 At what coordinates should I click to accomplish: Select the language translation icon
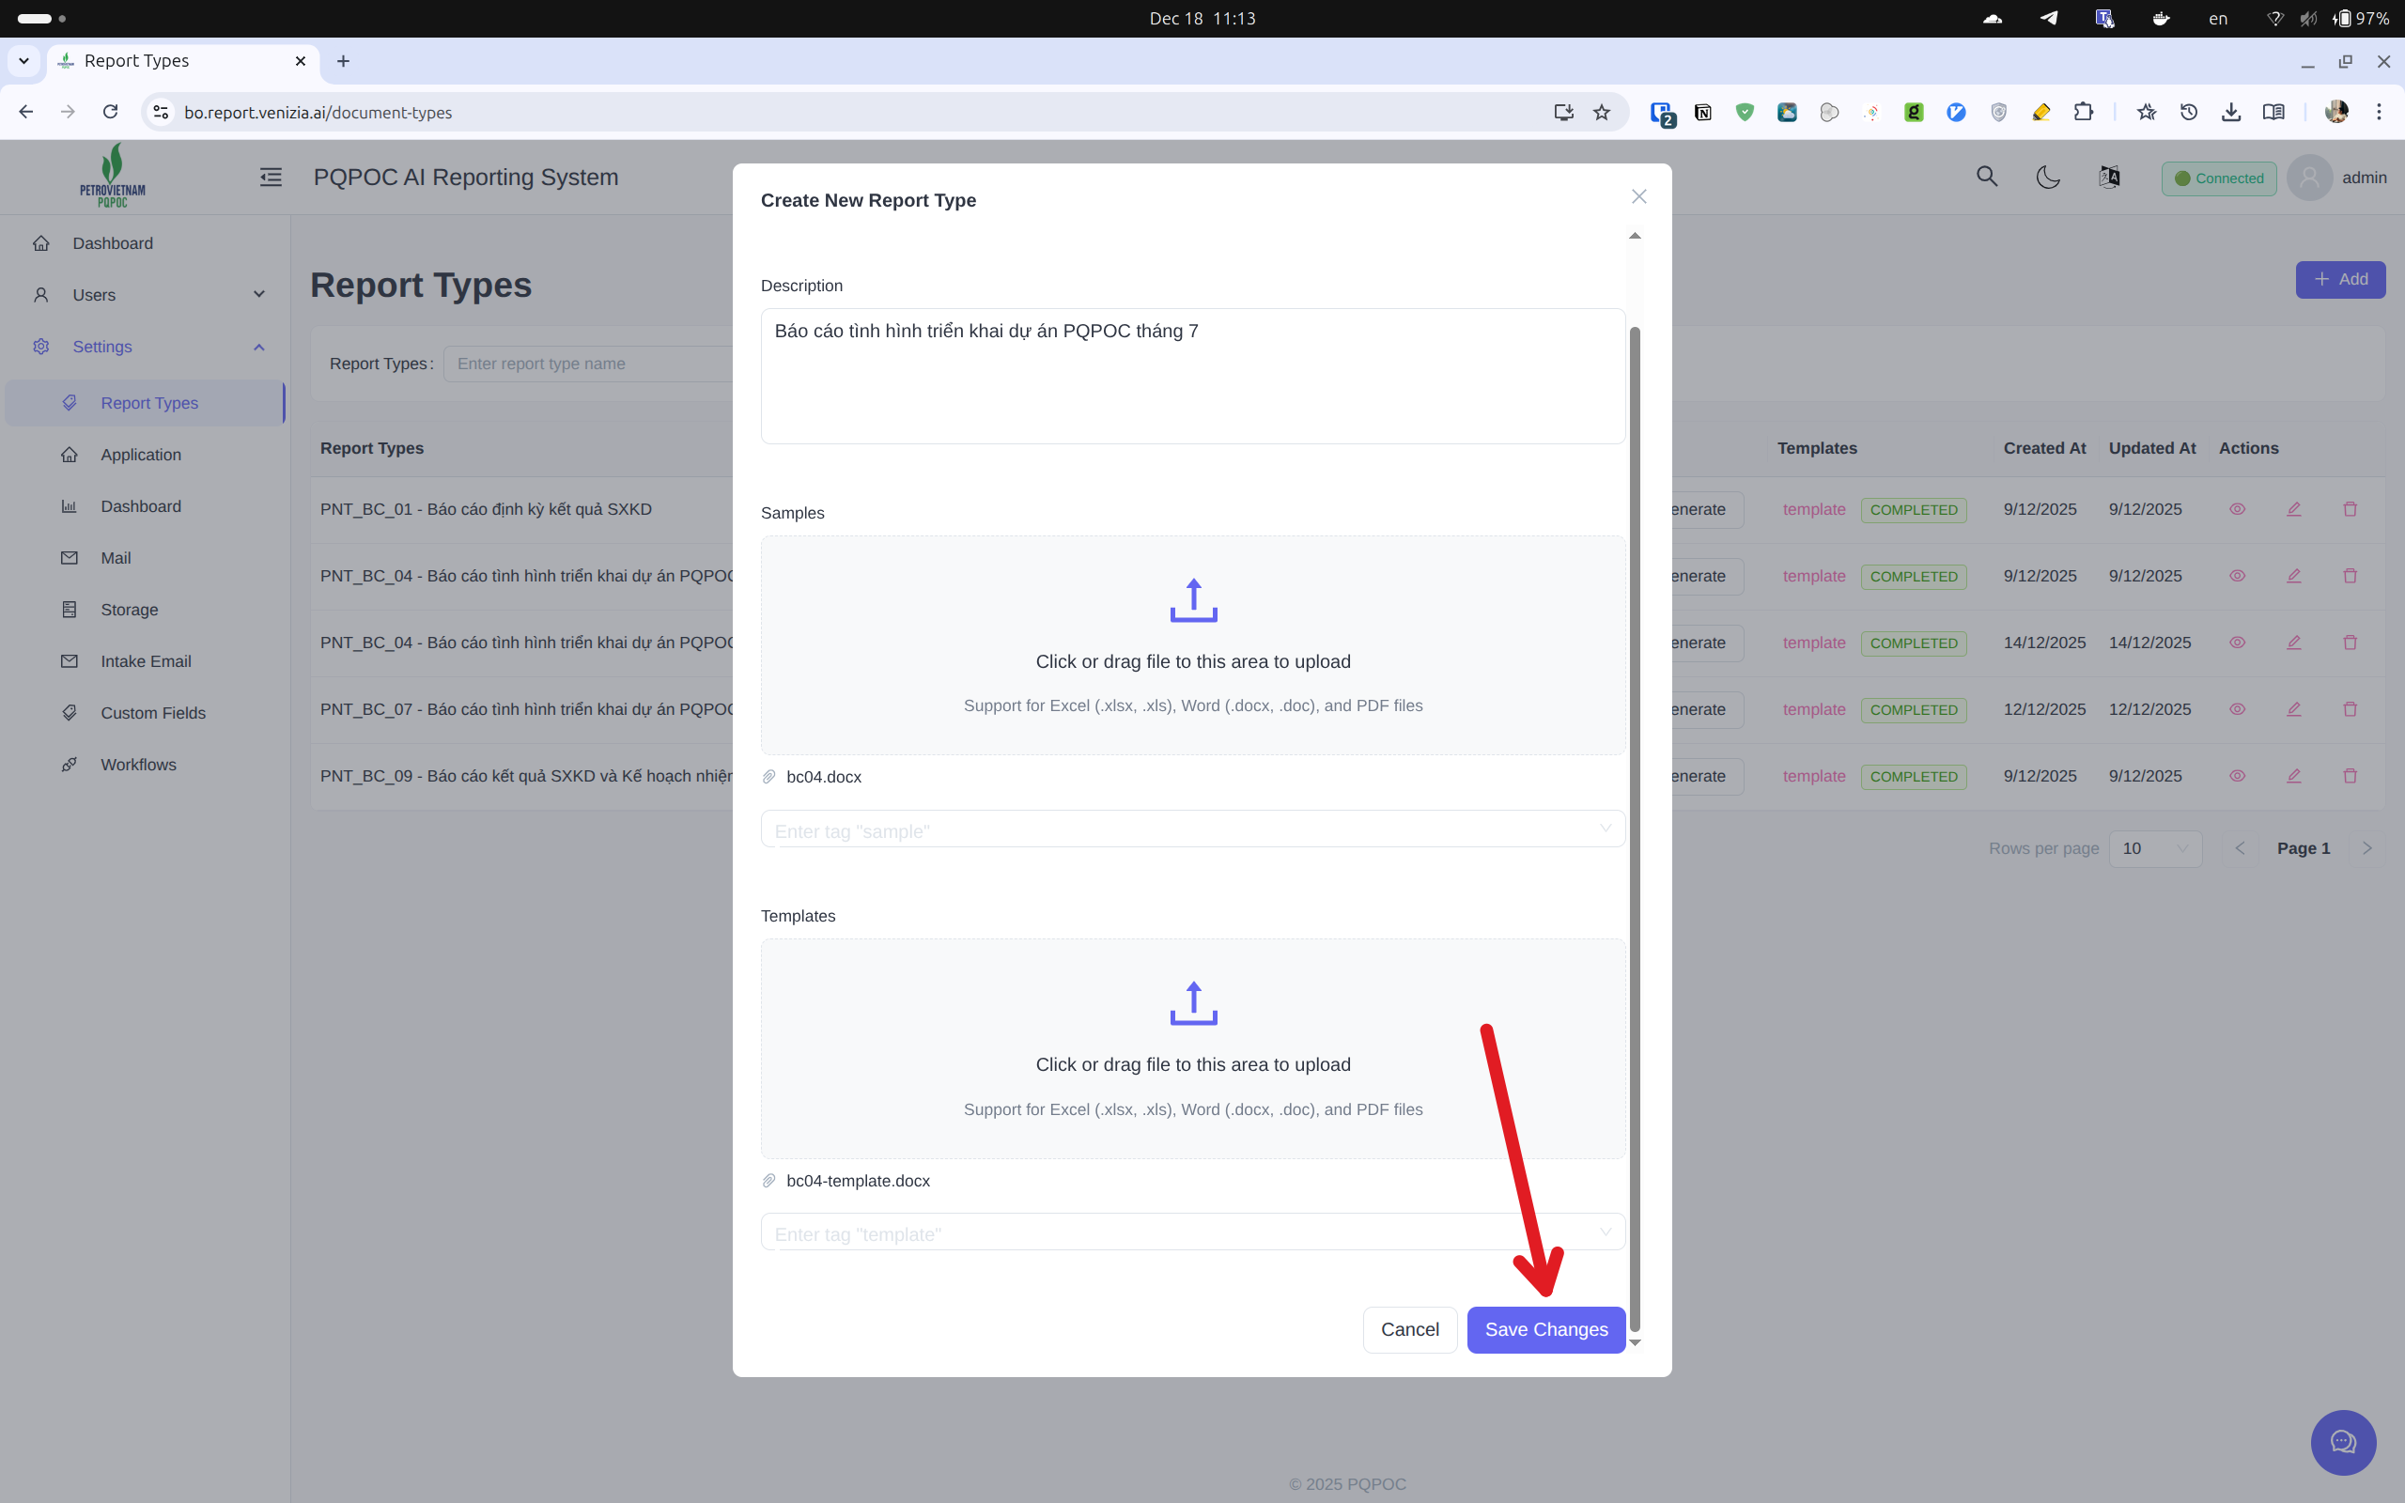(x=2109, y=176)
